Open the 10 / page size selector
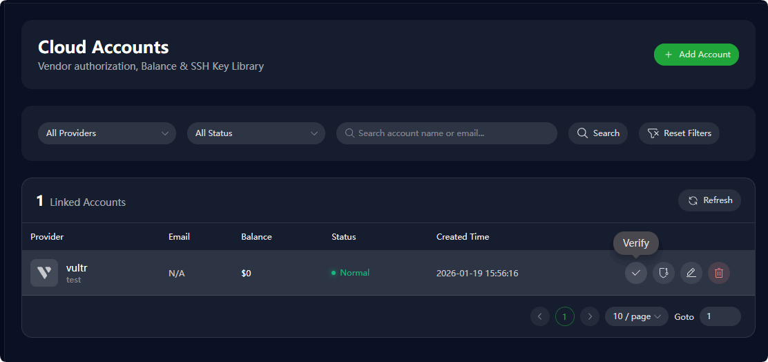768x362 pixels. click(x=637, y=316)
